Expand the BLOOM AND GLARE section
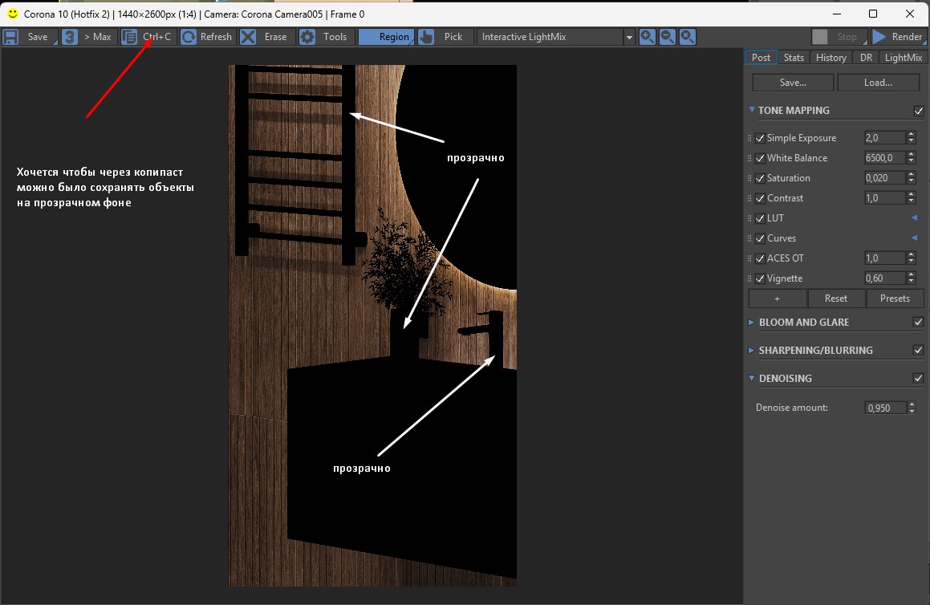Image resolution: width=930 pixels, height=605 pixels. (x=752, y=322)
